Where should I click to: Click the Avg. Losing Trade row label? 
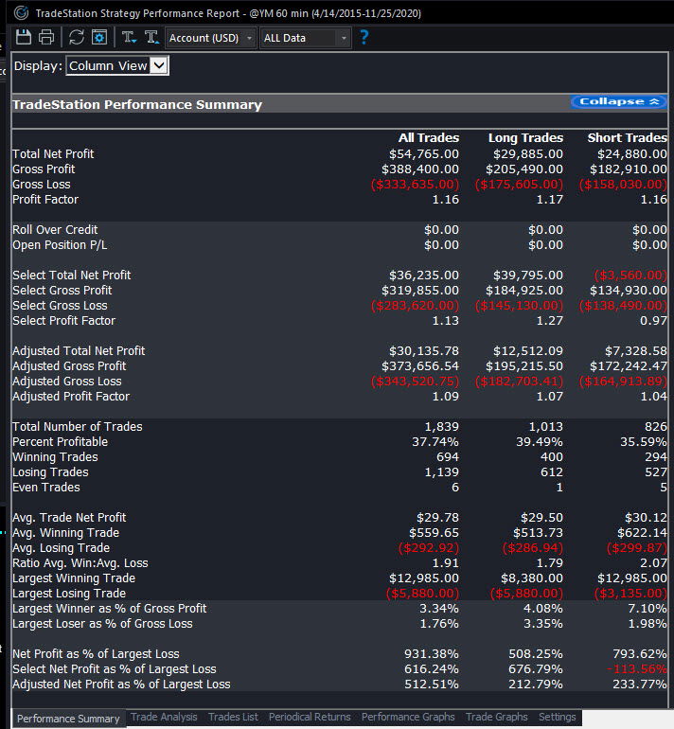[61, 548]
